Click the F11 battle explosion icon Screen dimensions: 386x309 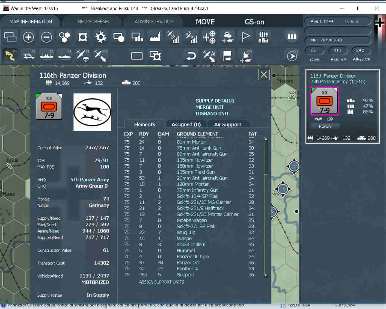(x=246, y=56)
